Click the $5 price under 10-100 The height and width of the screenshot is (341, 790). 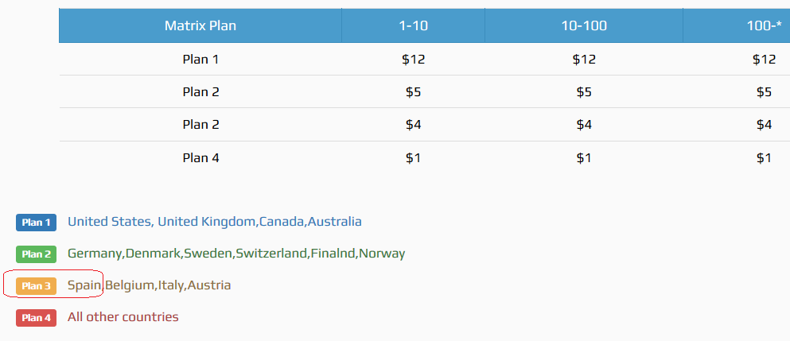[584, 91]
